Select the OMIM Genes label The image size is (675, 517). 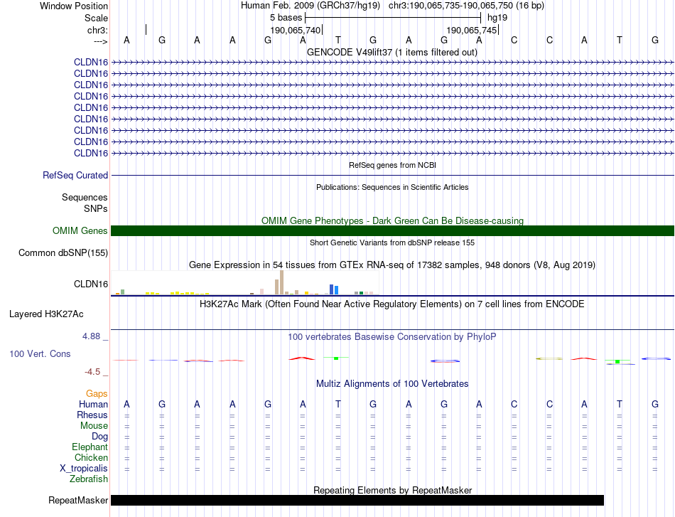80,231
